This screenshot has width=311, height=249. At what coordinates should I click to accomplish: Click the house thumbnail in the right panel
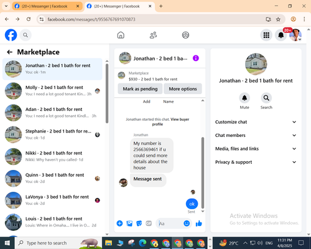click(x=256, y=64)
